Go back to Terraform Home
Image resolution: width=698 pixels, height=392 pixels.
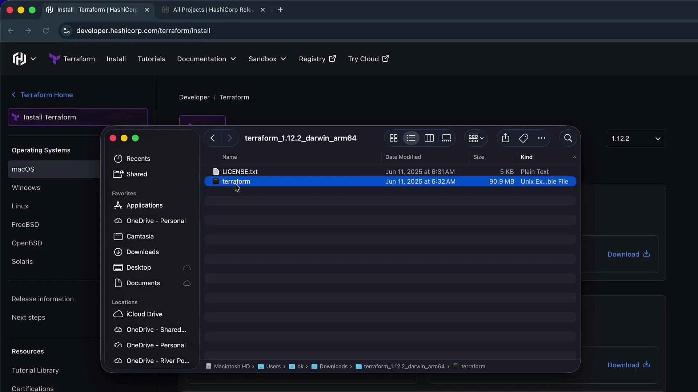(x=43, y=95)
